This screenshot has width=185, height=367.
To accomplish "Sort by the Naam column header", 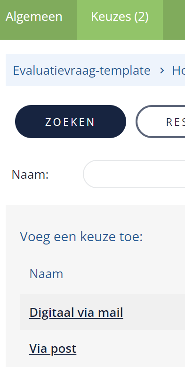I will [46, 274].
